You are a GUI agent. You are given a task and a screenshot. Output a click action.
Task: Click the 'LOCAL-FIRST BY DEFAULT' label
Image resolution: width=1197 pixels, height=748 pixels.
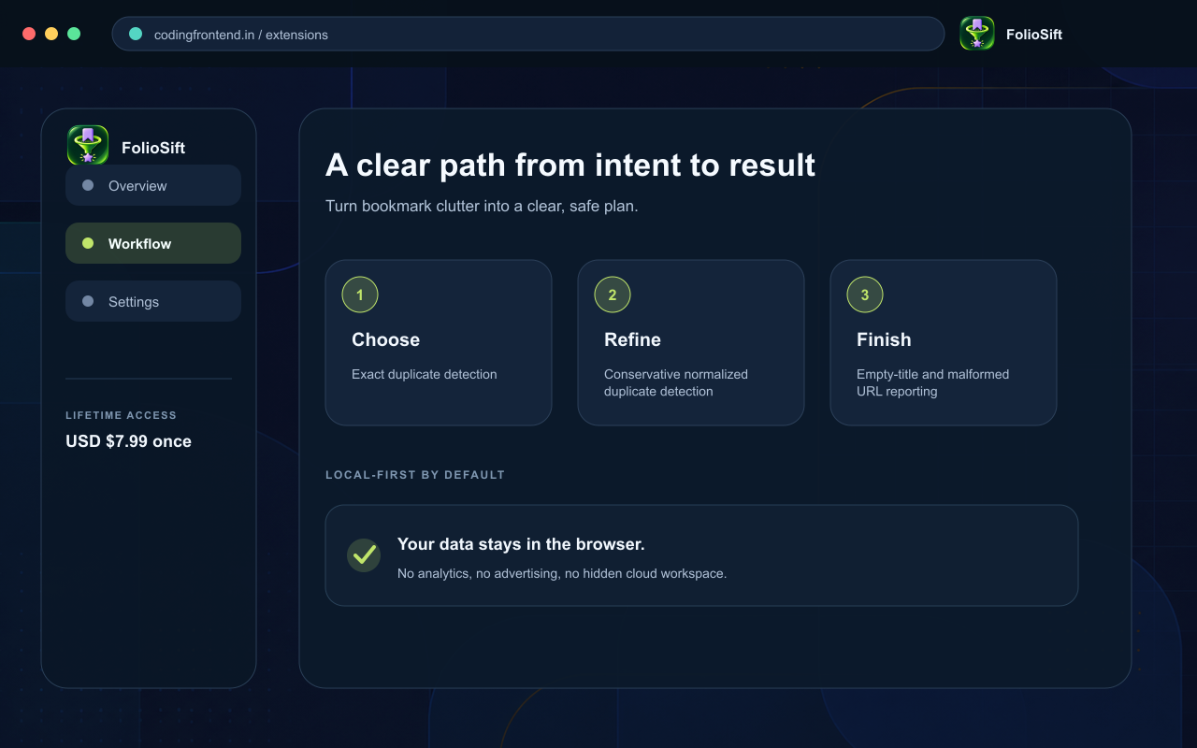[x=415, y=475]
